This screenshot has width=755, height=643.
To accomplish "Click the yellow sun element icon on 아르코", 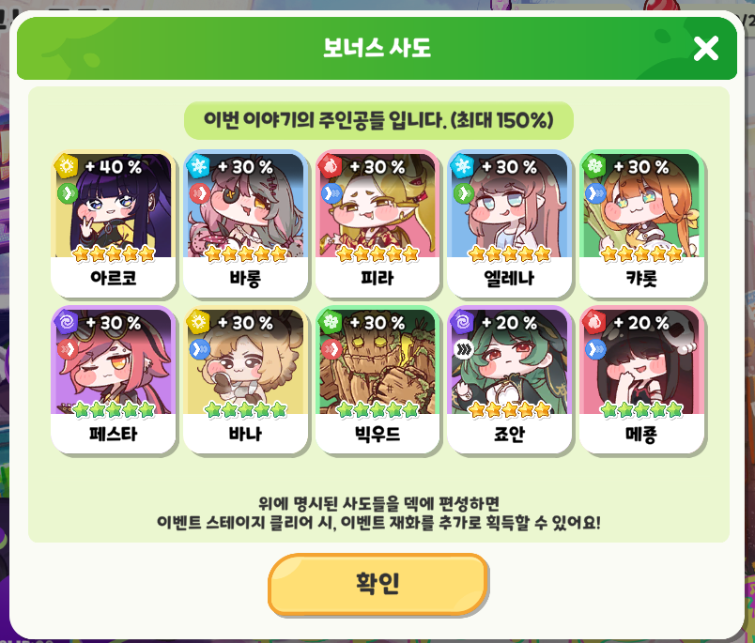I will point(67,166).
